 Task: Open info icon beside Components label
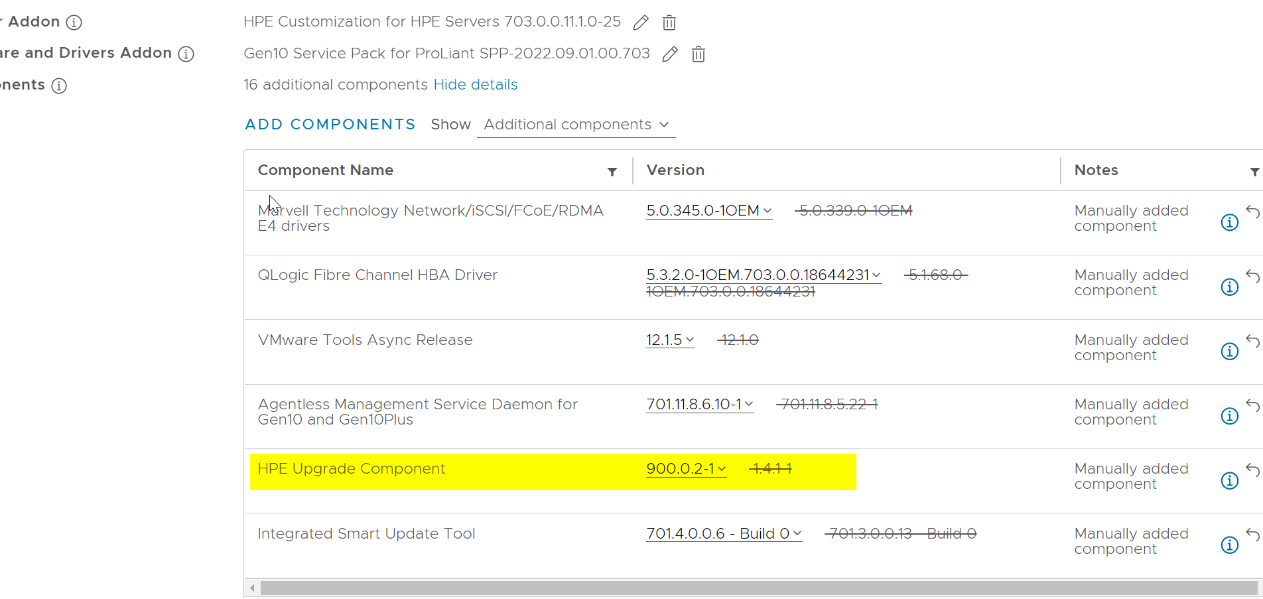click(x=59, y=86)
